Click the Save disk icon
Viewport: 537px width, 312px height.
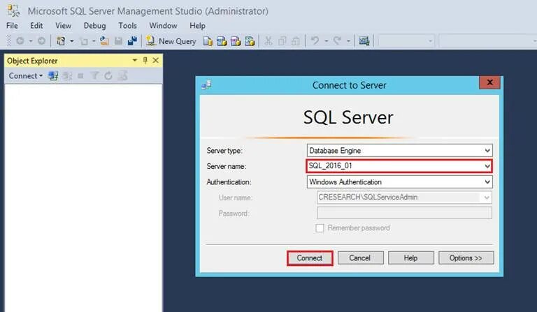click(118, 41)
